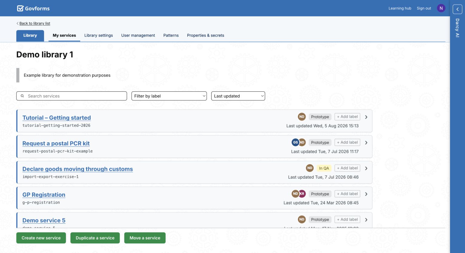The height and width of the screenshot is (253, 465).
Task: Focus the Search services field
Action: [x=72, y=96]
